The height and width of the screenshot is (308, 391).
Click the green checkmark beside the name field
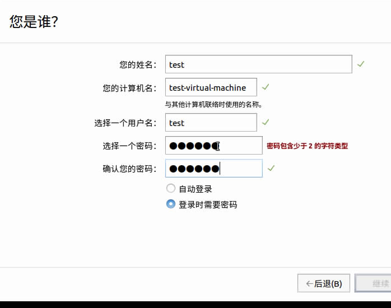click(x=361, y=64)
